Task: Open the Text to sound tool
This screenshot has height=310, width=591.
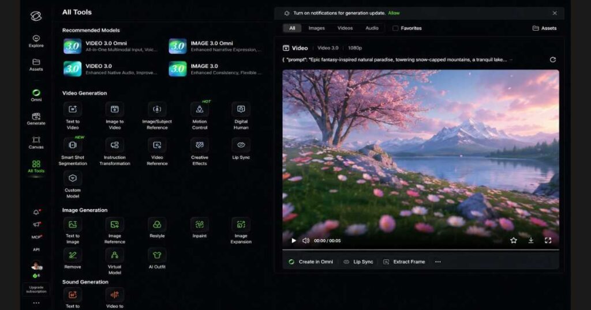Action: click(x=73, y=298)
